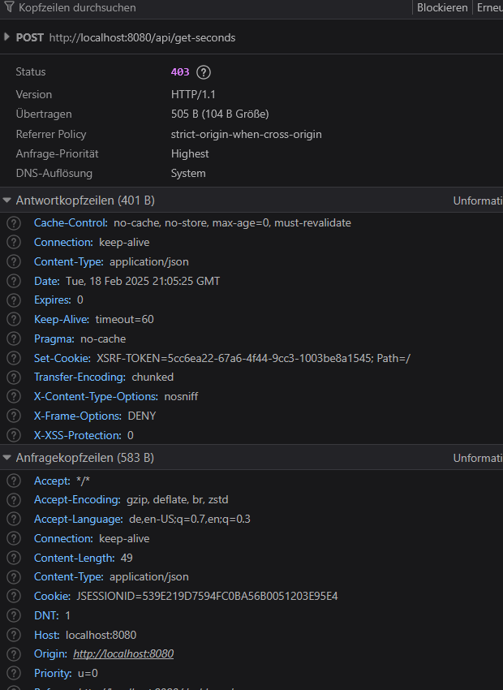Click the filter funnel icon in header search

coord(9,7)
